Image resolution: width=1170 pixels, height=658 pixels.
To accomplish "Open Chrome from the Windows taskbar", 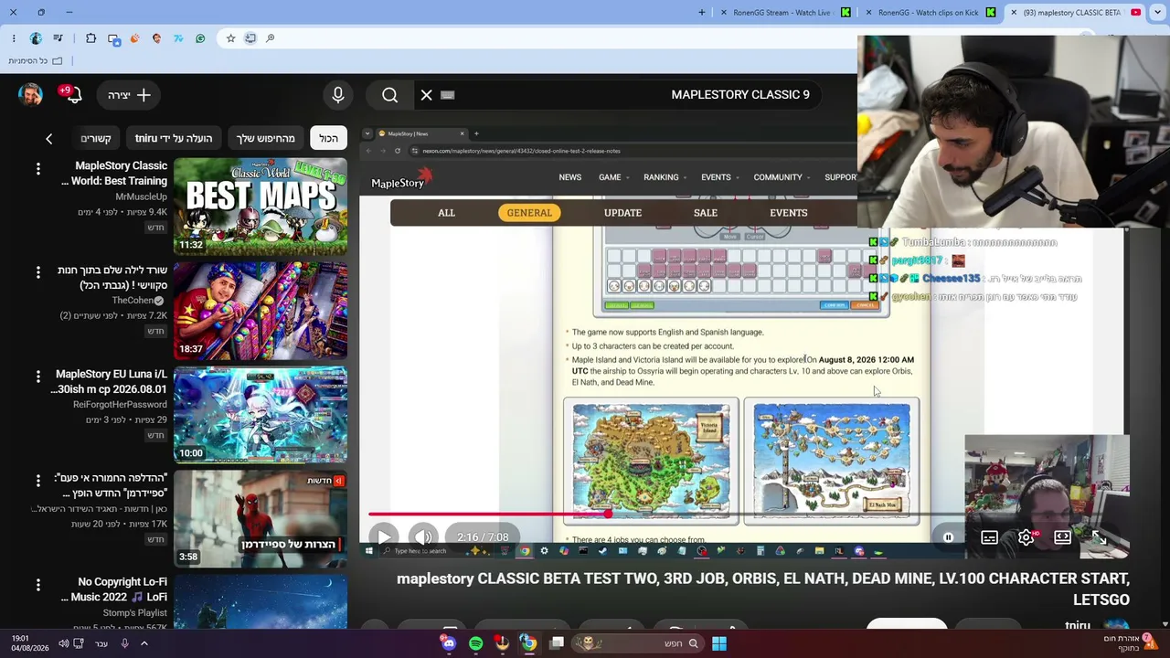I will [528, 643].
